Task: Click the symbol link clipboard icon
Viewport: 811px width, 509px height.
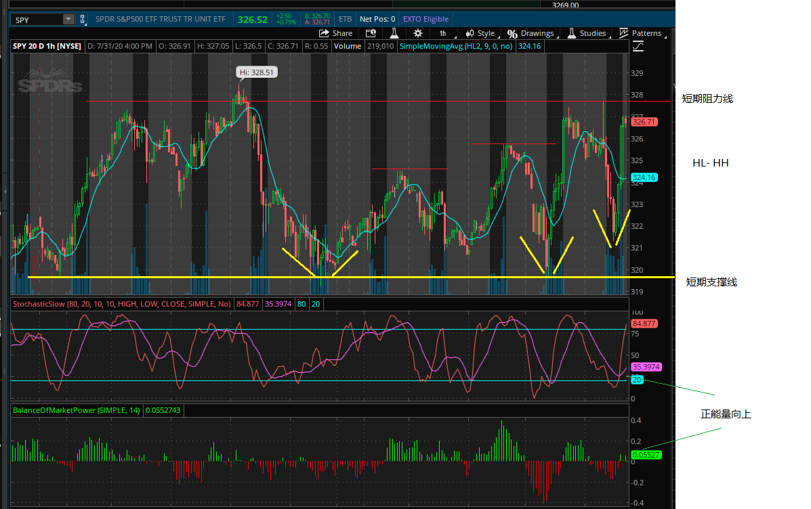Action: (83, 20)
